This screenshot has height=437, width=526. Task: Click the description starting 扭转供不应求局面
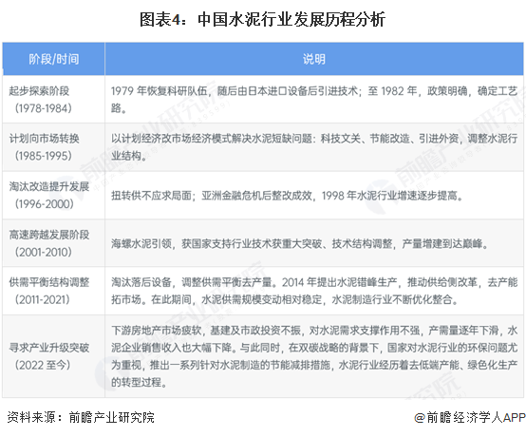[x=288, y=196]
